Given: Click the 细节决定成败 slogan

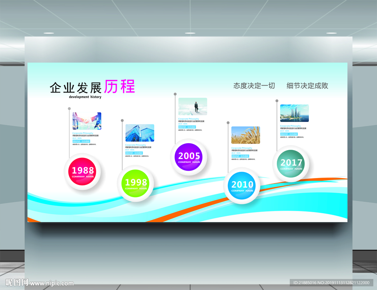Looking at the screenshot, I should pos(307,86).
